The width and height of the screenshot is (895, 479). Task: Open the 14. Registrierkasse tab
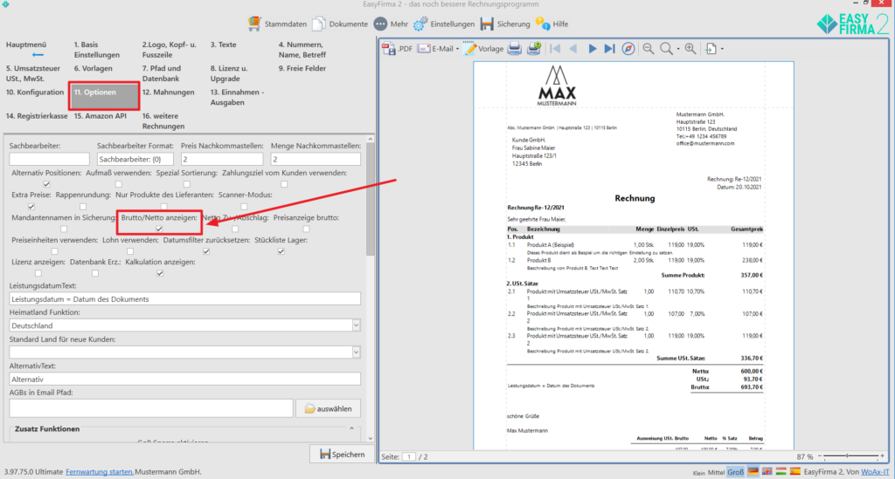[x=37, y=116]
